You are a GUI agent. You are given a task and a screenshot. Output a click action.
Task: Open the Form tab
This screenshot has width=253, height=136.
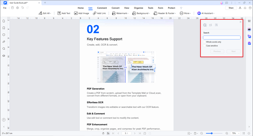[x=160, y=8]
